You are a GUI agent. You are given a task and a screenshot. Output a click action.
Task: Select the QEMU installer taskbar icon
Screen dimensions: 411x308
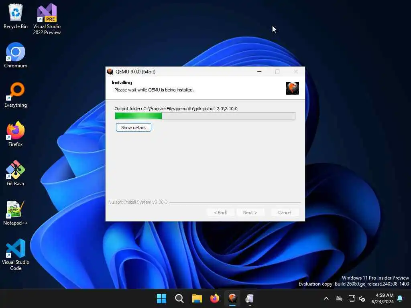(x=232, y=298)
